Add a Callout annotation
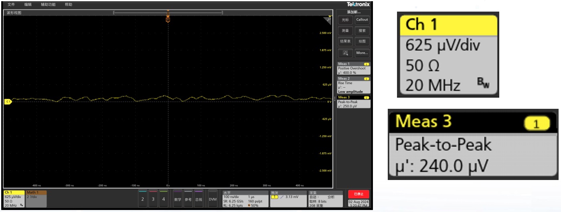 coord(362,20)
